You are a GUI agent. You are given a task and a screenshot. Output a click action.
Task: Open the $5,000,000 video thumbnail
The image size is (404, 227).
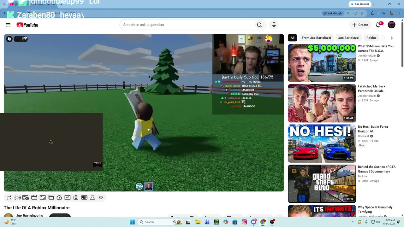322,63
